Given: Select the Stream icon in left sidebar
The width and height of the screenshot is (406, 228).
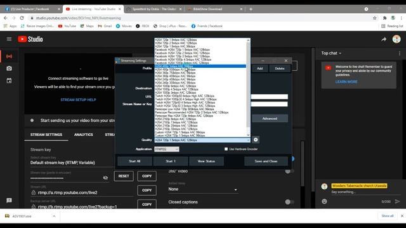Looking at the screenshot, I should click(x=9, y=56).
